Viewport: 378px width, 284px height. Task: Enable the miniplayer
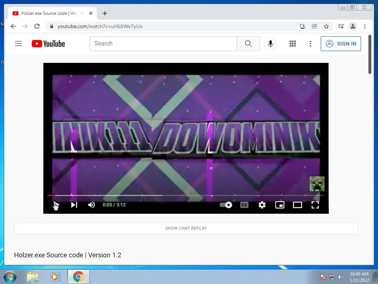280,205
